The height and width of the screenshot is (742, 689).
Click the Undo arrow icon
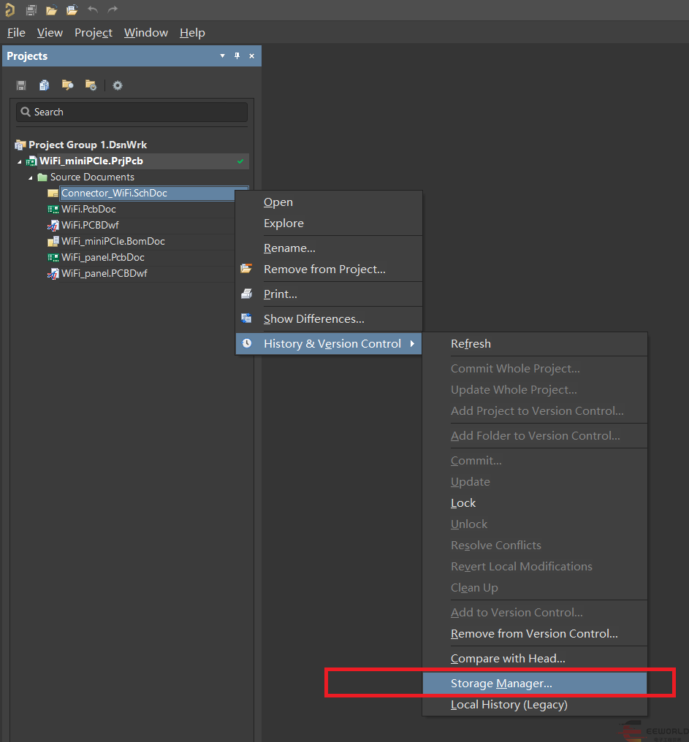pos(93,10)
